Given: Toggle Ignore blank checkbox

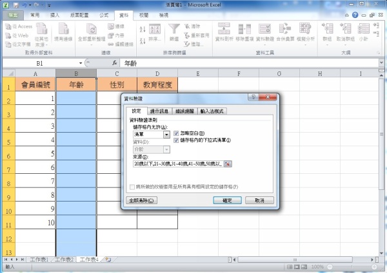Looking at the screenshot, I should tap(176, 133).
